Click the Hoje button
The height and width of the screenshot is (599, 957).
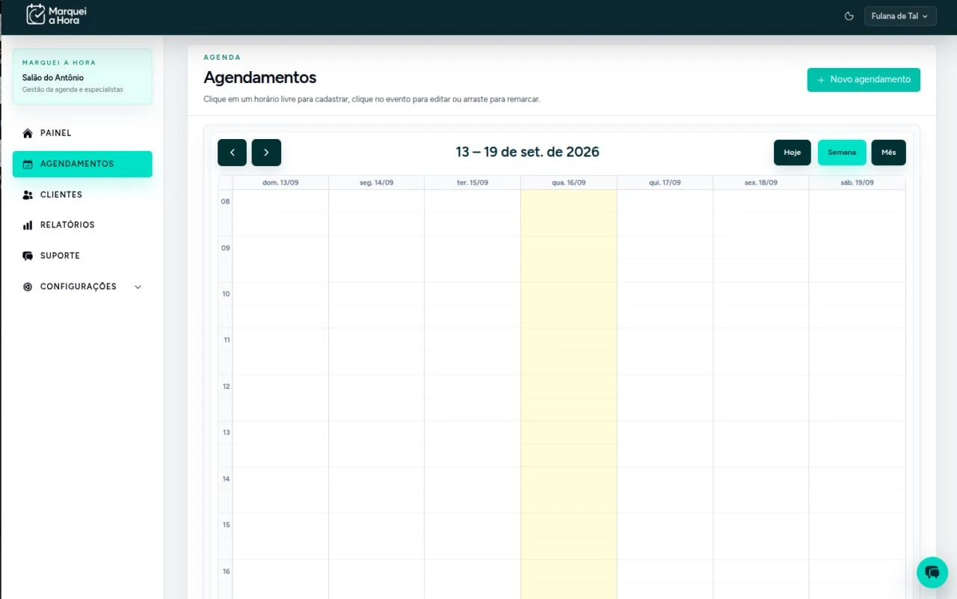click(792, 153)
